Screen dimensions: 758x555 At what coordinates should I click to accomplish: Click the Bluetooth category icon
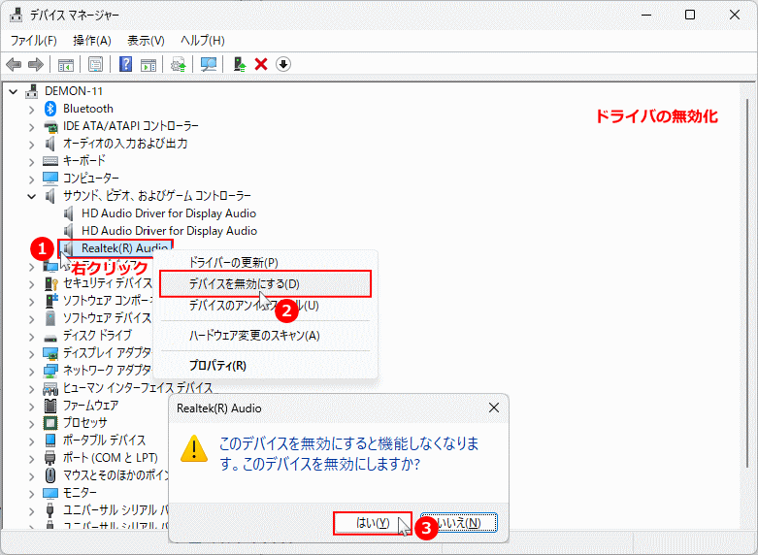click(x=50, y=109)
